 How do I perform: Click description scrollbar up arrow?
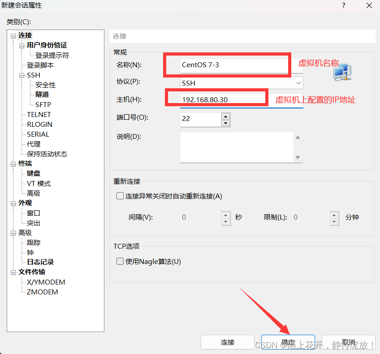[298, 138]
